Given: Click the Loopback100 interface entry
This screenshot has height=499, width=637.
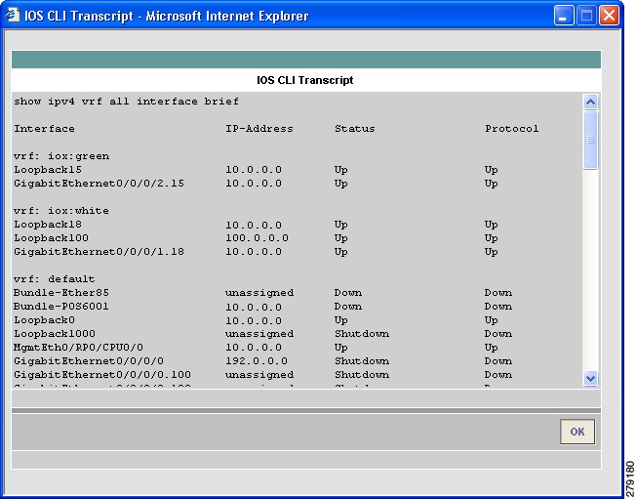Looking at the screenshot, I should pyautogui.click(x=51, y=238).
